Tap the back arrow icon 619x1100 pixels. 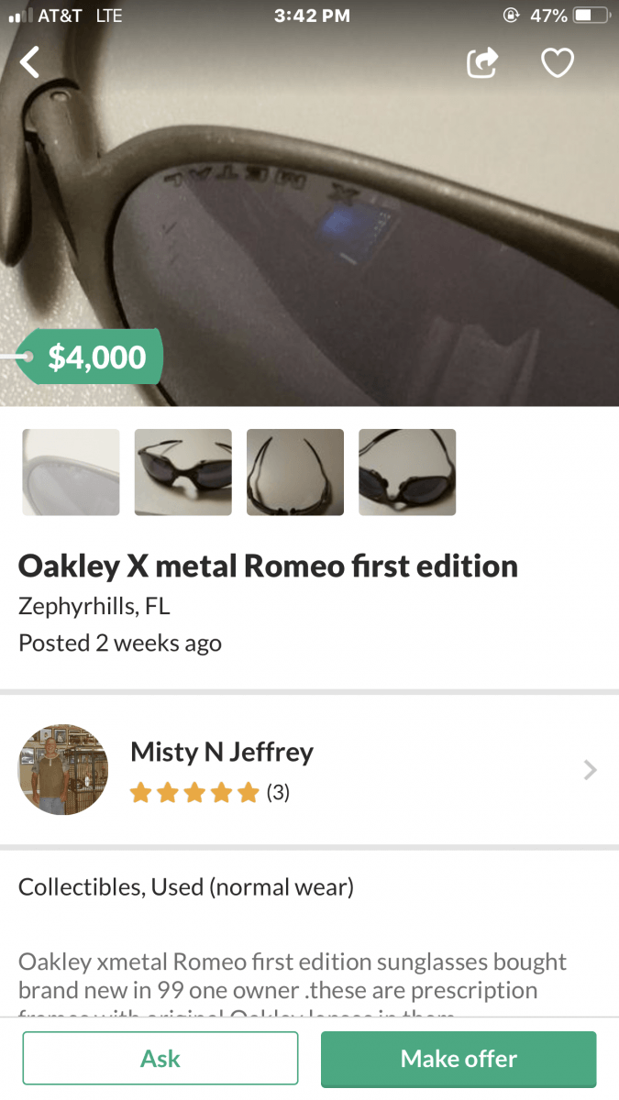pos(31,62)
